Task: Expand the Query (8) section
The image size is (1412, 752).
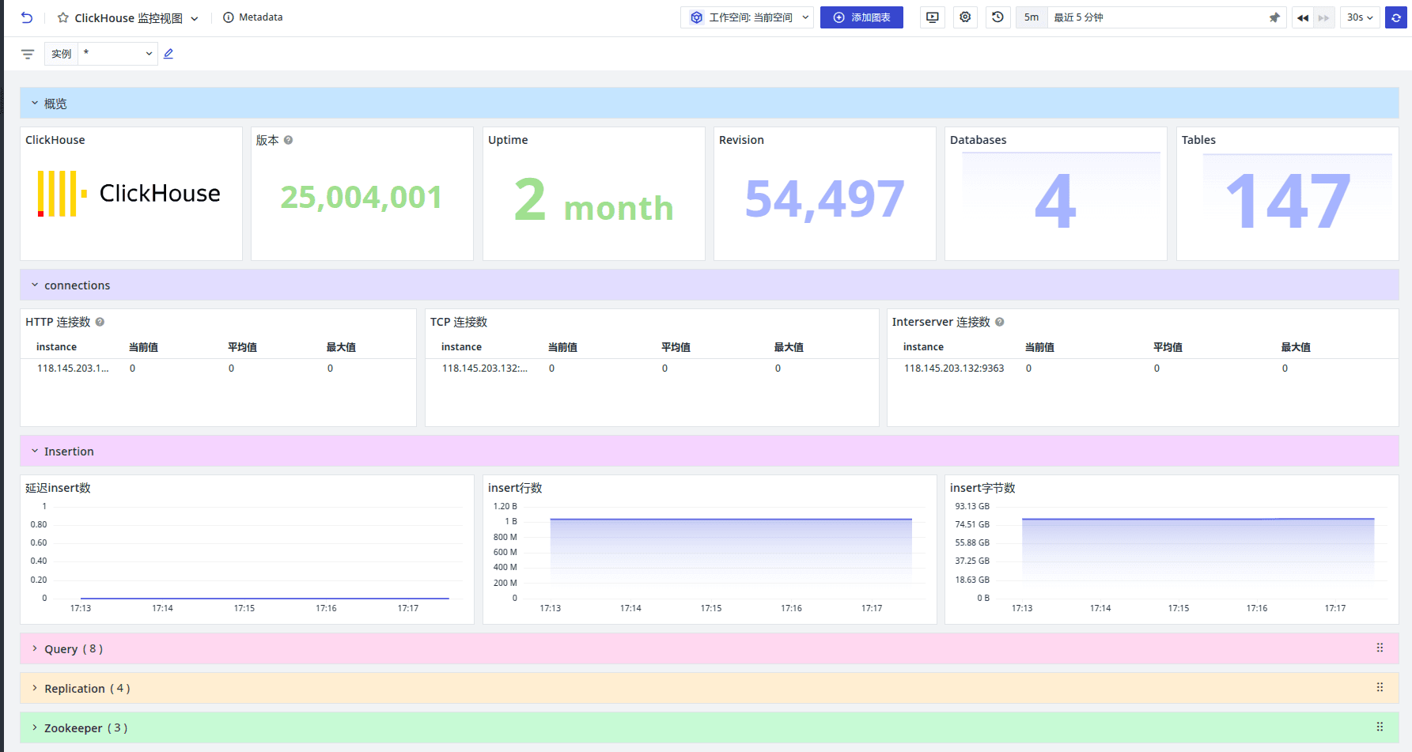Action: pyautogui.click(x=35, y=649)
